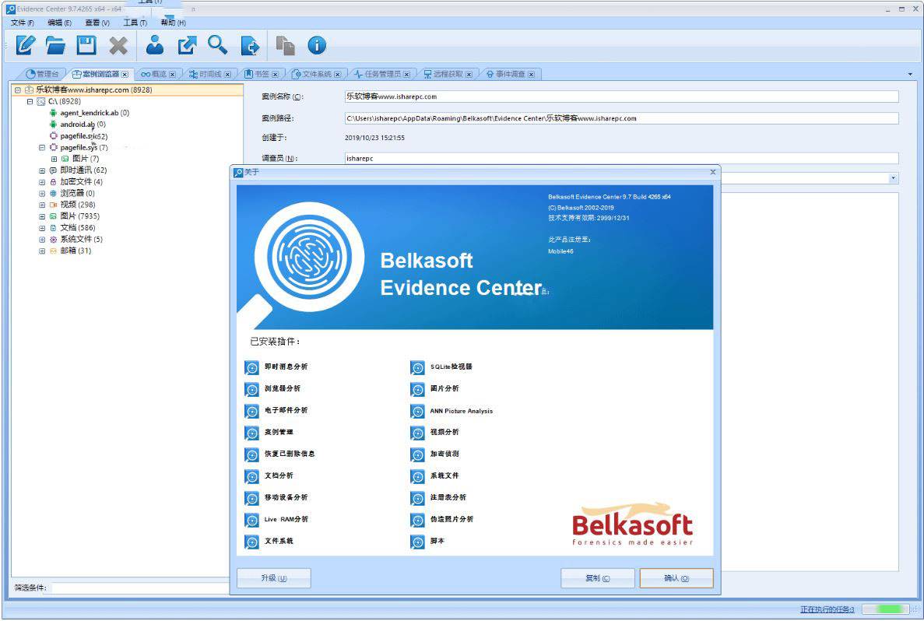This screenshot has width=924, height=621.
Task: Click the 脚本 plugin icon
Action: coord(418,542)
